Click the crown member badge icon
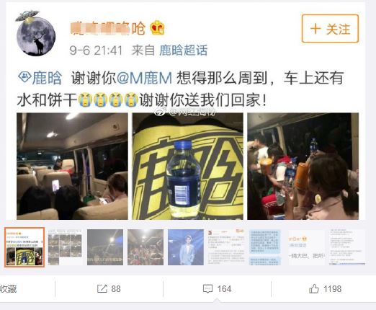Screen dimensions: 376x310 (x=157, y=27)
